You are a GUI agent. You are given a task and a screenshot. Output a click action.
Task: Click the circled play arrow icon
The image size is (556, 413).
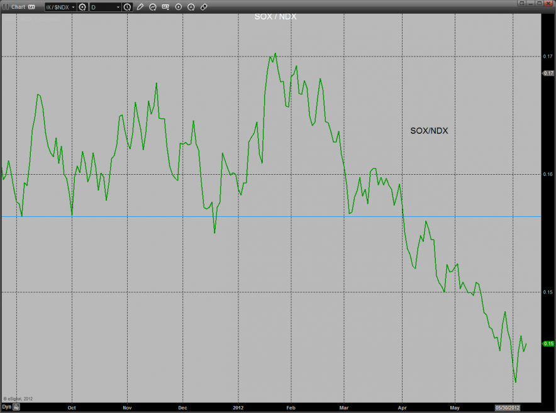pos(178,7)
